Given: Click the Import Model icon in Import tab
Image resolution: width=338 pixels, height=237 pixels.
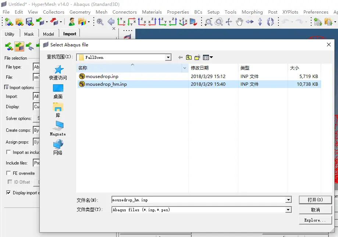Looking at the screenshot, I should tap(9, 46).
